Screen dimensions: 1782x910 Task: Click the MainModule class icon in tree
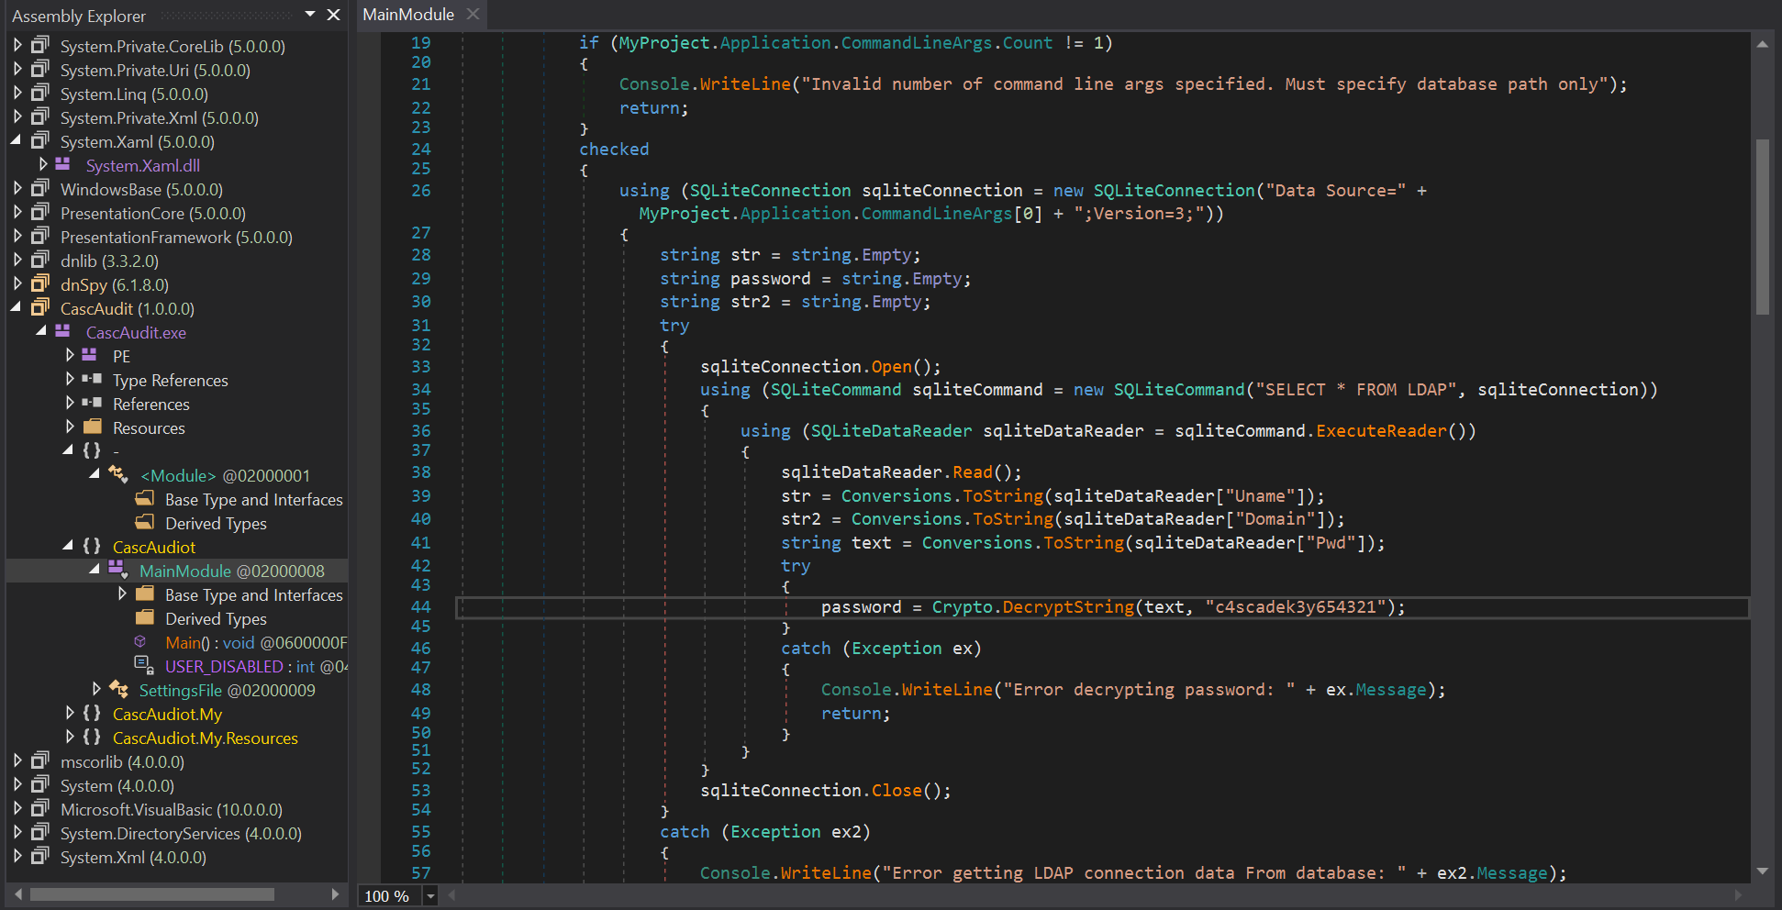coord(117,571)
